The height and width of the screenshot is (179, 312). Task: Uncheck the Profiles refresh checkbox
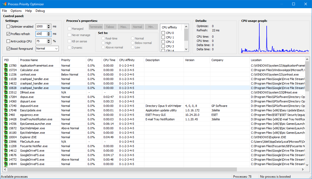[x=8, y=34]
